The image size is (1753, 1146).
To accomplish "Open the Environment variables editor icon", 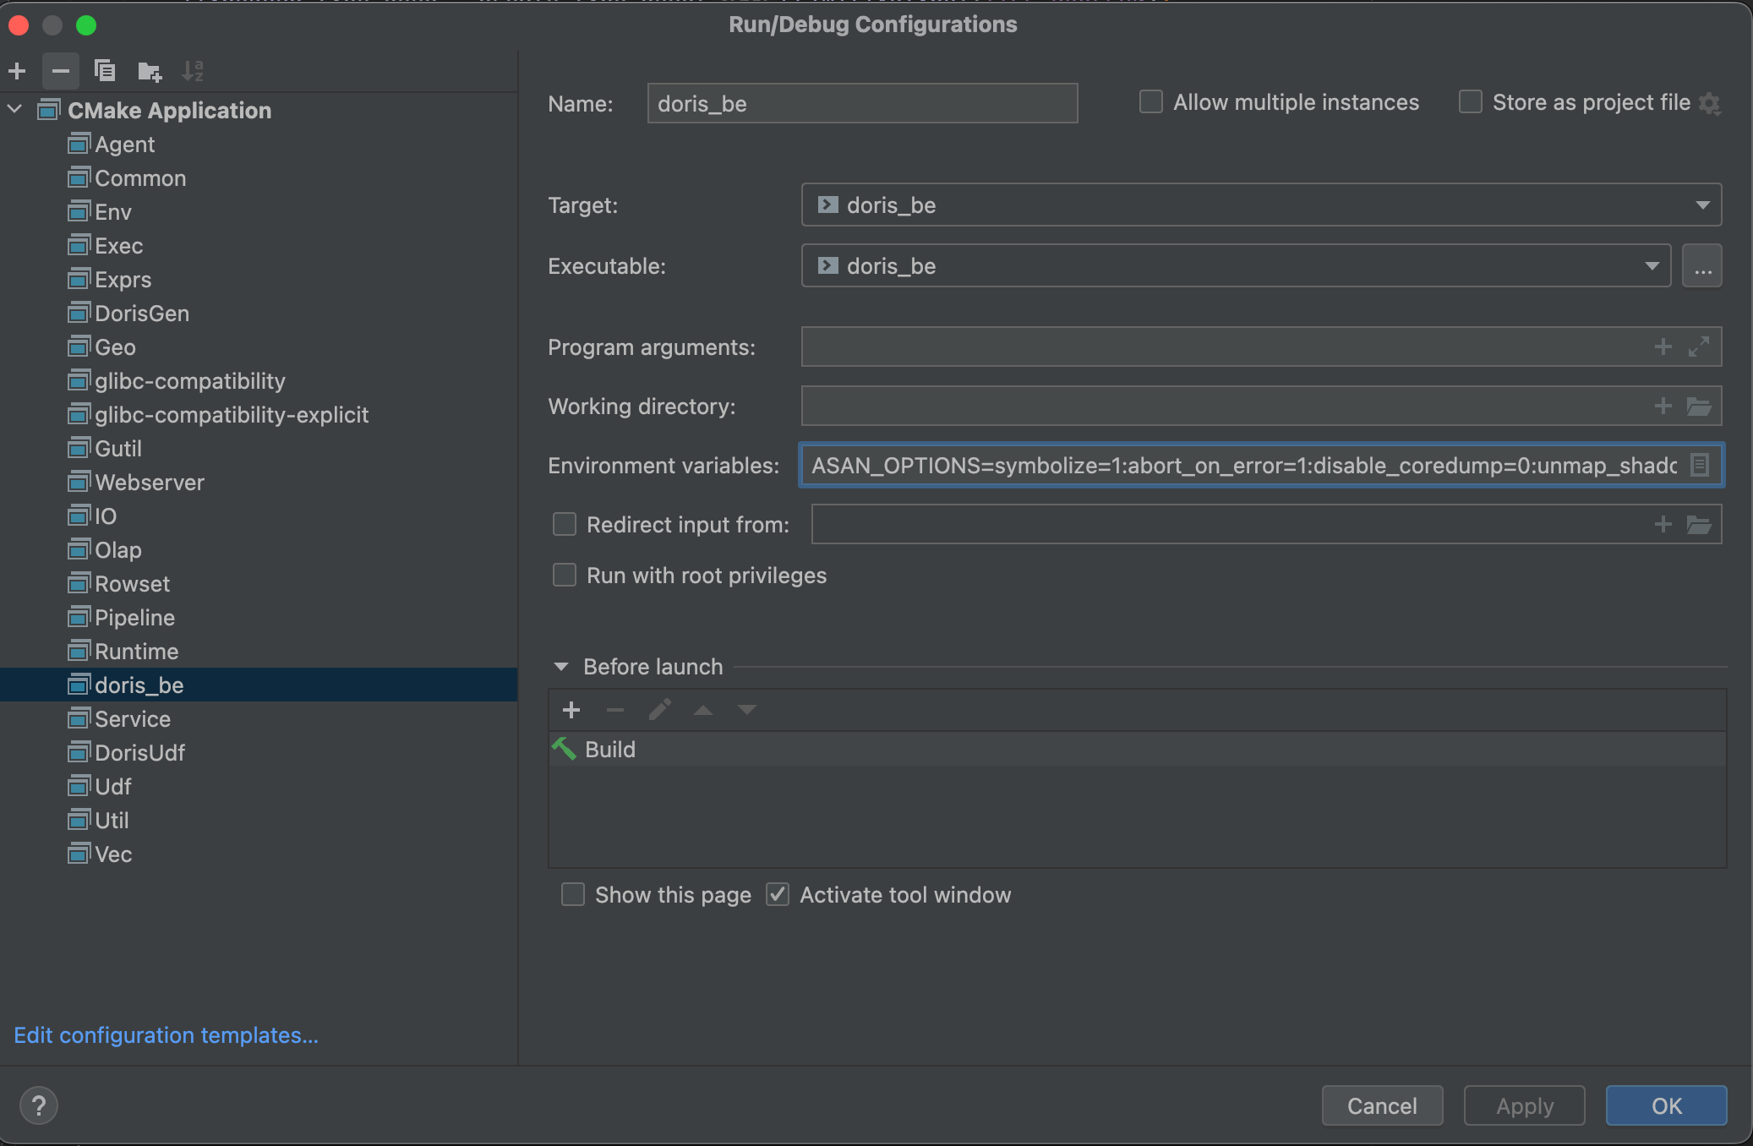I will point(1700,465).
